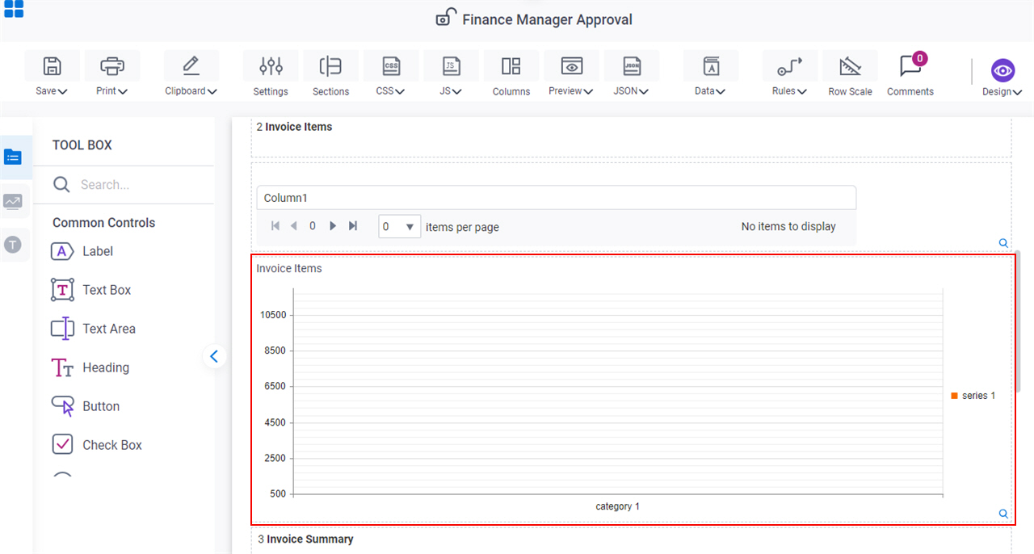Image resolution: width=1034 pixels, height=554 pixels.
Task: Expand the Save dropdown arrow
Action: click(x=62, y=92)
